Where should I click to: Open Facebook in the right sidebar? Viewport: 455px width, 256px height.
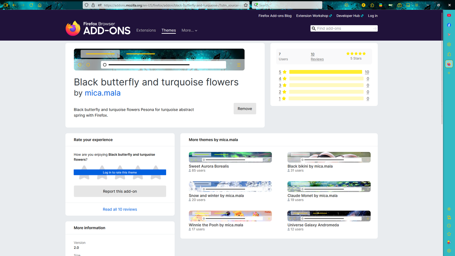[x=449, y=25]
